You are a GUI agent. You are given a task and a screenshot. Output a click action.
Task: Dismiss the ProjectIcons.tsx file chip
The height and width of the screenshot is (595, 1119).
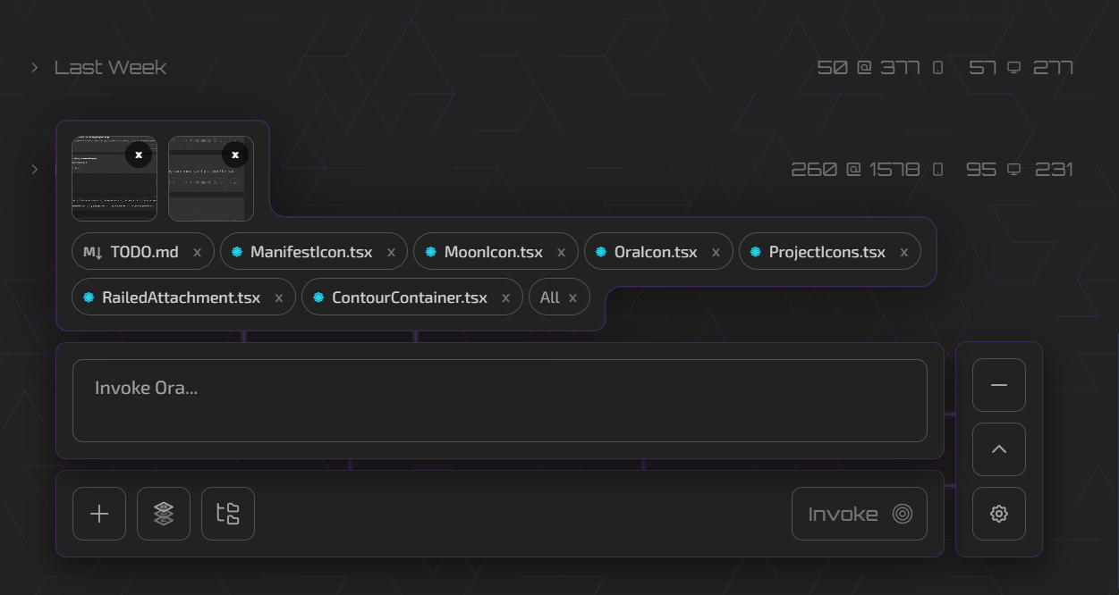point(904,252)
